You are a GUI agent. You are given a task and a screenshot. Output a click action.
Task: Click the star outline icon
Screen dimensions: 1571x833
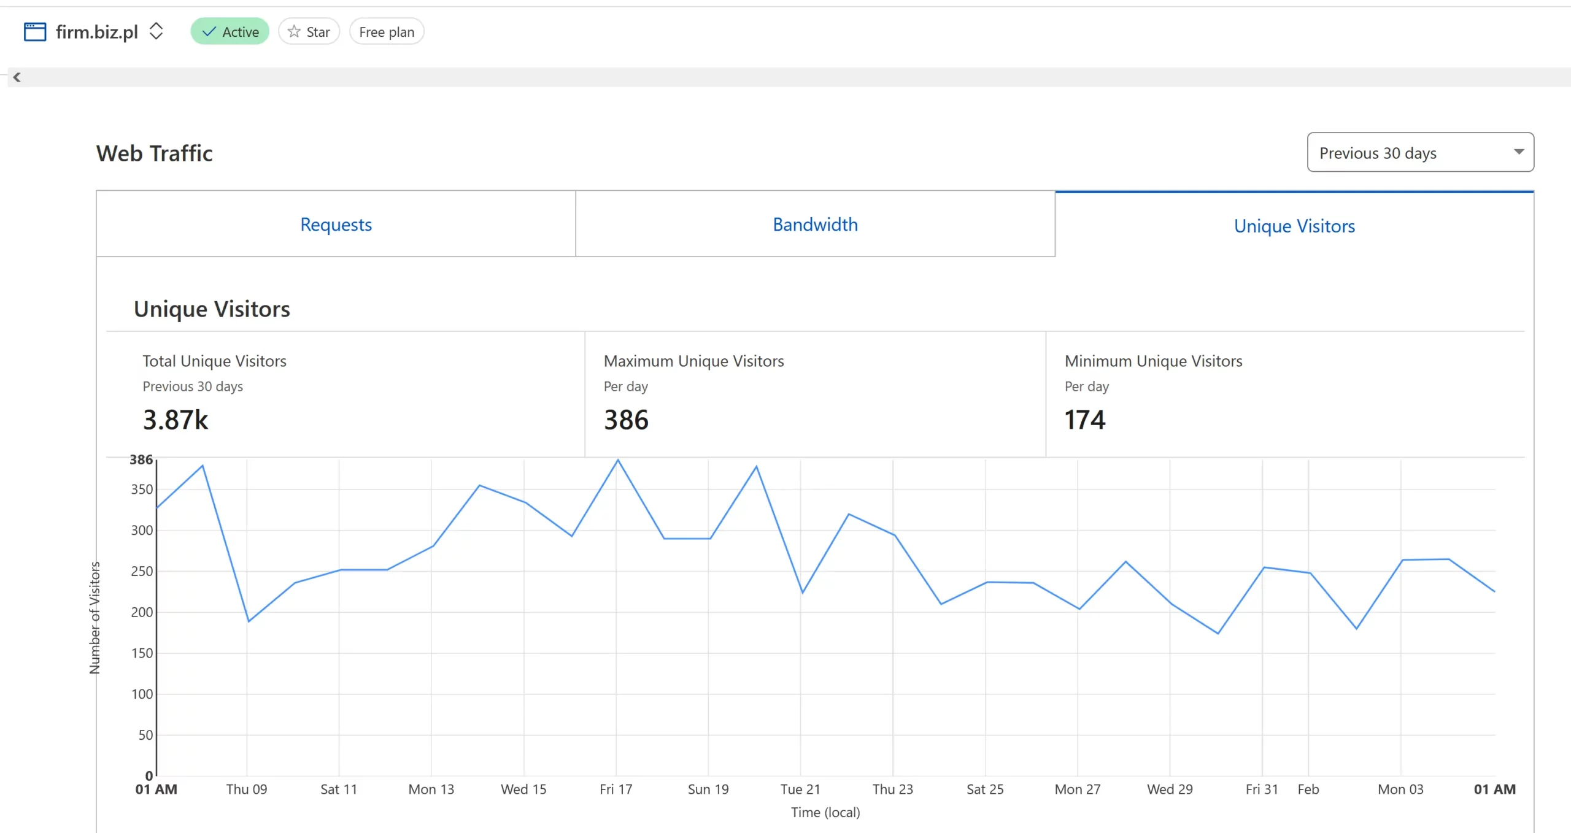tap(294, 31)
